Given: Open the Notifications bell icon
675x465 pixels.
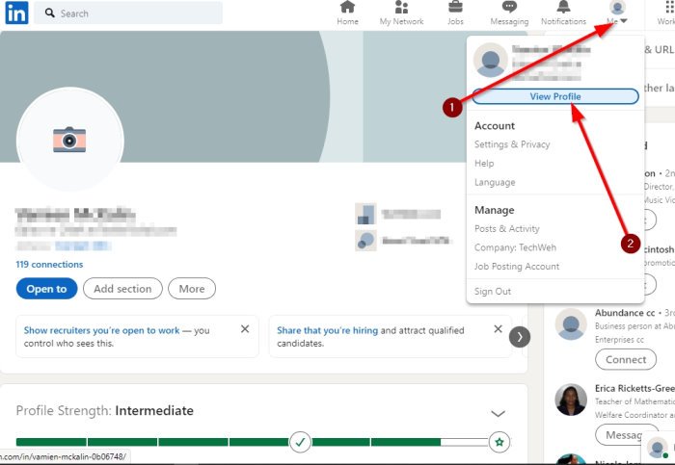Looking at the screenshot, I should [x=563, y=8].
